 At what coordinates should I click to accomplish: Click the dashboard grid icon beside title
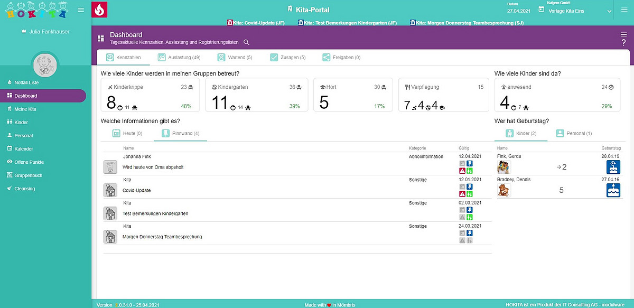tap(100, 38)
